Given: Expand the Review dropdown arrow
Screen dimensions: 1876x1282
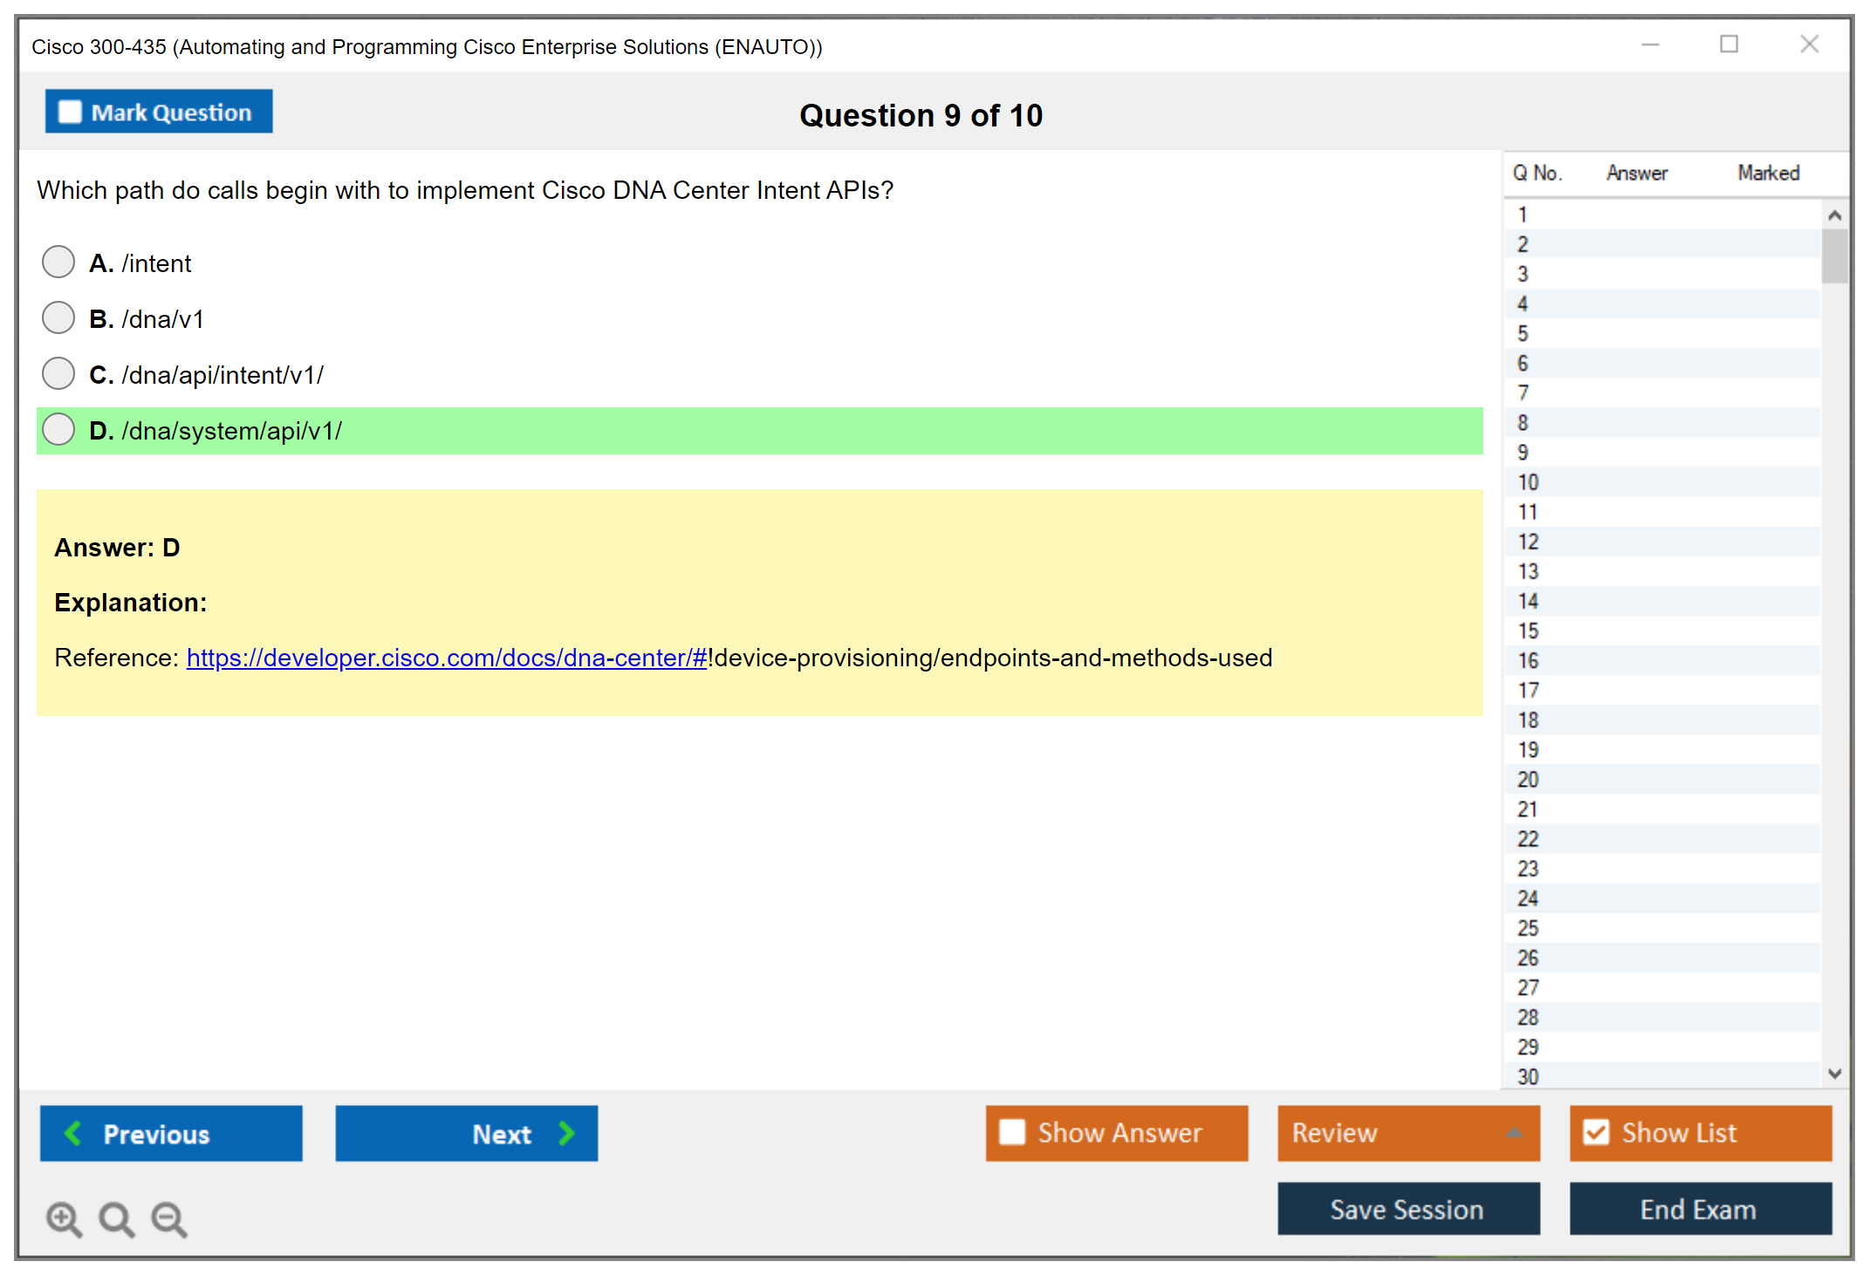Looking at the screenshot, I should pos(1514,1133).
